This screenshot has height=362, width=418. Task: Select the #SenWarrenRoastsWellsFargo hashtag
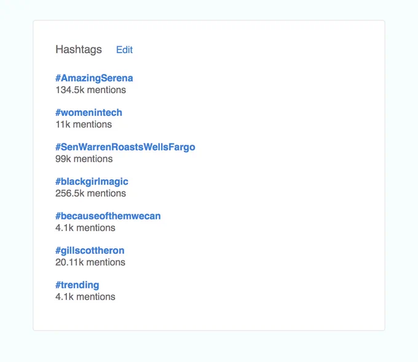(125, 147)
